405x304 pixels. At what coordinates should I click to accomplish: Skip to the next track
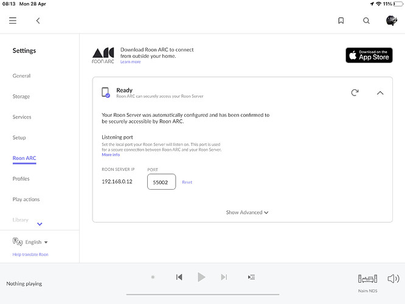tap(224, 277)
